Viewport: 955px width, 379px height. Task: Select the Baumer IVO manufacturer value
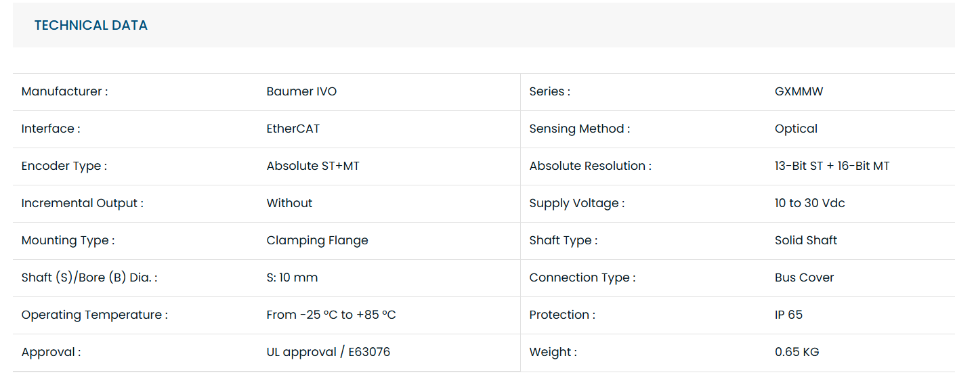coord(301,92)
